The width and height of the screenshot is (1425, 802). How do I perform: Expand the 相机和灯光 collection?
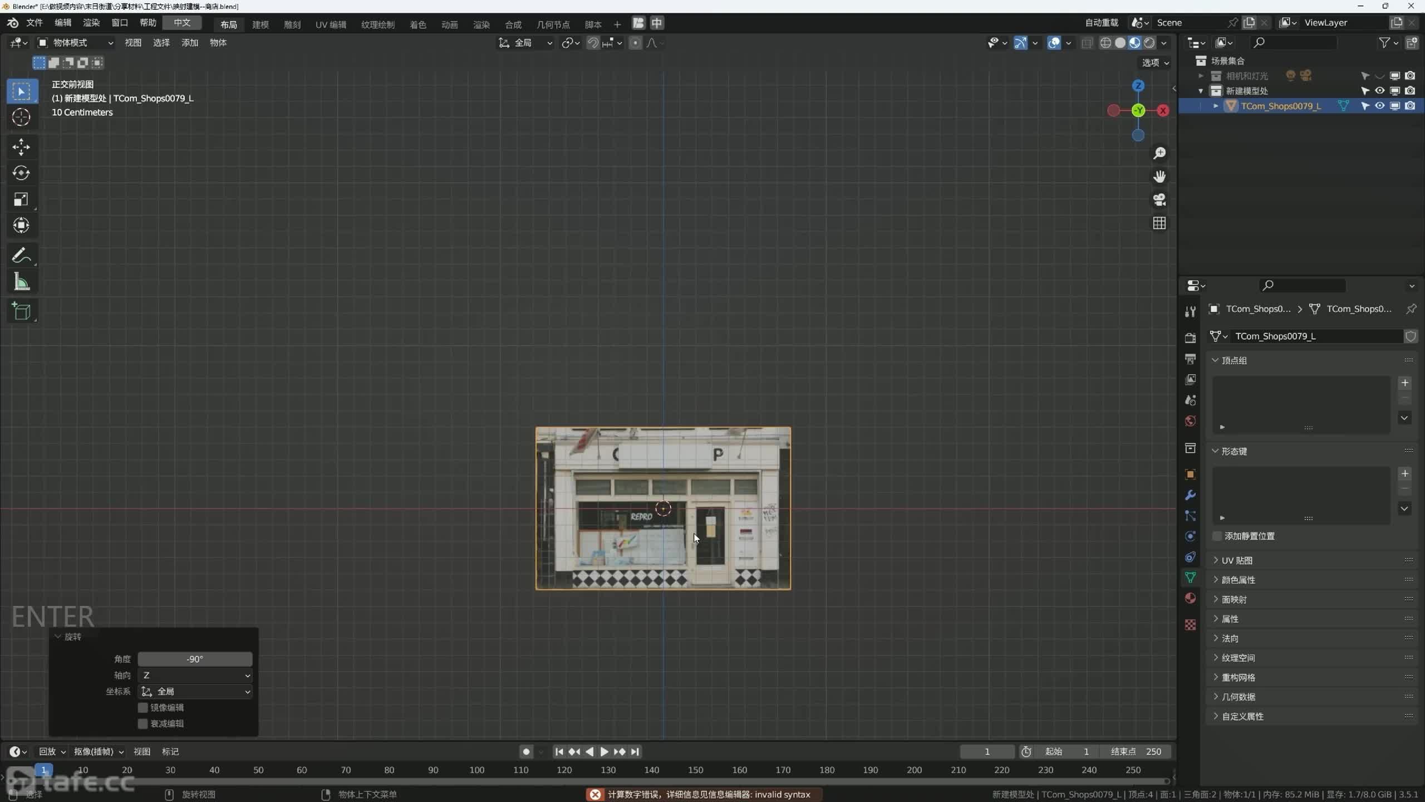tap(1201, 76)
